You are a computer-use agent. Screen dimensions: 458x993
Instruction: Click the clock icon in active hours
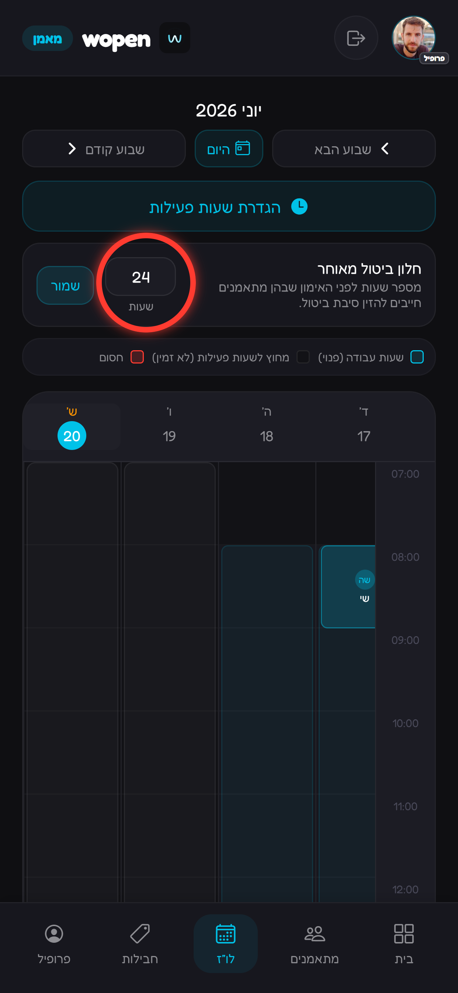(x=299, y=207)
